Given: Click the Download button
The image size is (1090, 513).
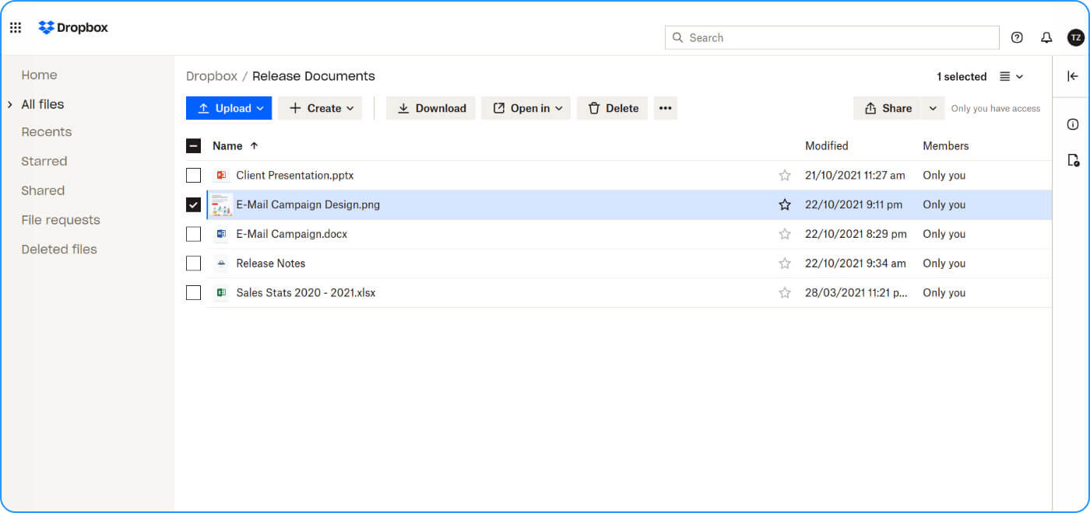Looking at the screenshot, I should [431, 108].
